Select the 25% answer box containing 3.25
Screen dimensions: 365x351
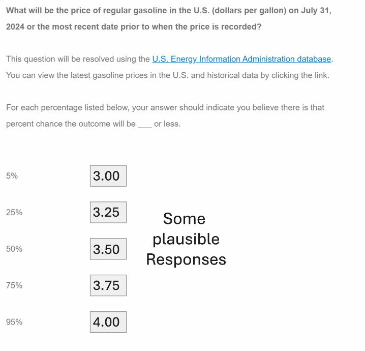point(108,213)
